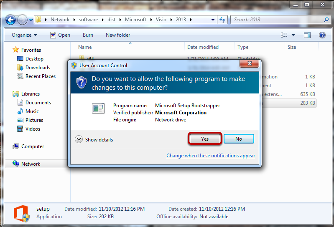Screen dimensions: 334x227
Task: Click the search magnifier icon
Action: [x=326, y=20]
